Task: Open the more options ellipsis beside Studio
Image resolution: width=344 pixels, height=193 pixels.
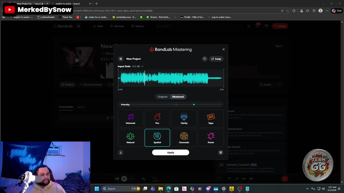Action: click(279, 84)
